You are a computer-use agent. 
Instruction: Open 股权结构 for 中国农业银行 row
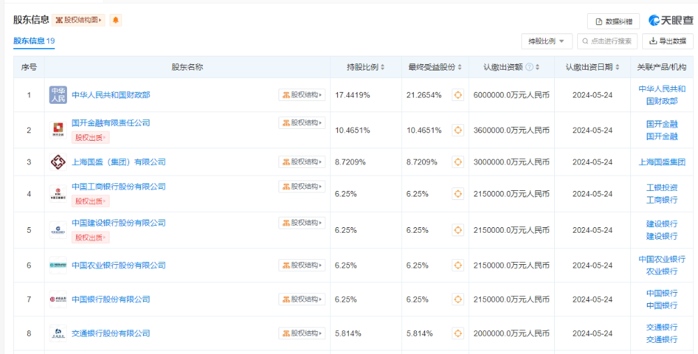[302, 265]
